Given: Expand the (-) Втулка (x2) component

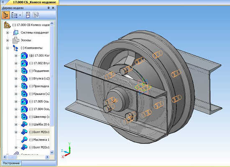Looking at the screenshot, I should point(16,78).
